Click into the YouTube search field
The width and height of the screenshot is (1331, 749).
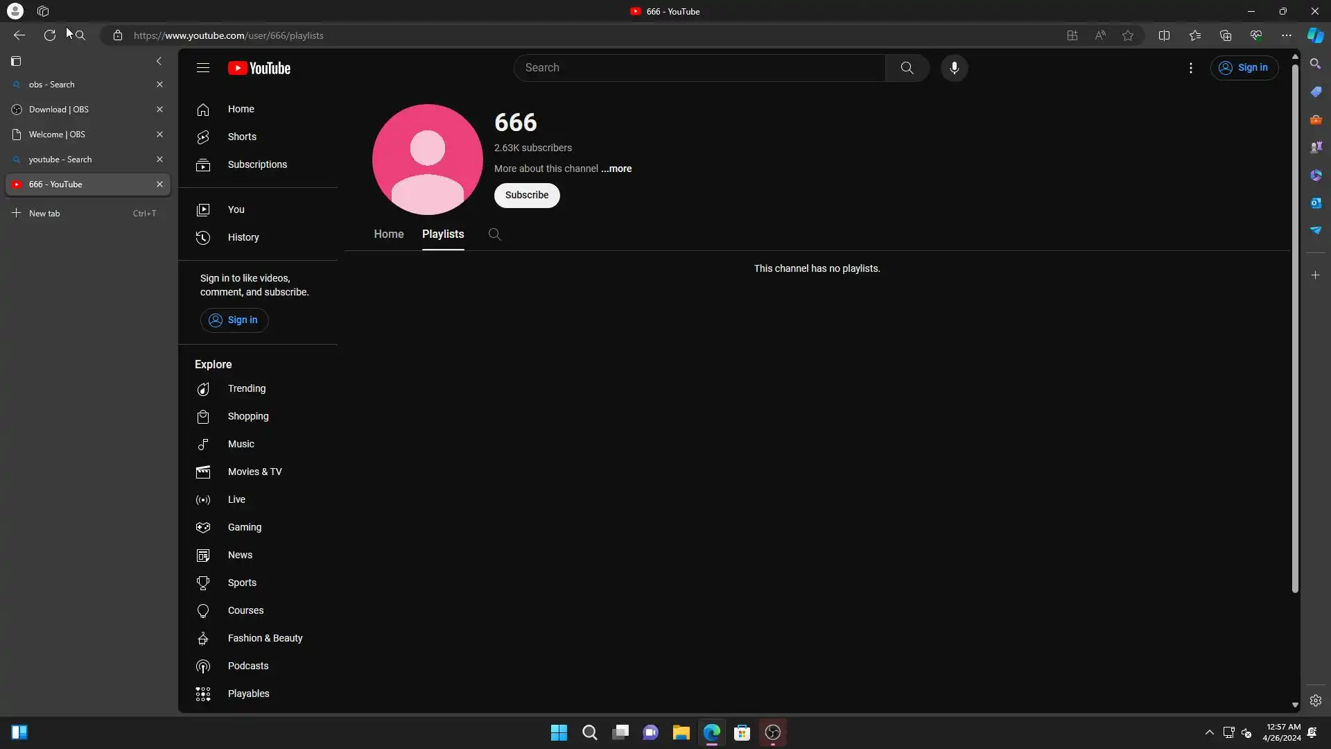pos(700,68)
